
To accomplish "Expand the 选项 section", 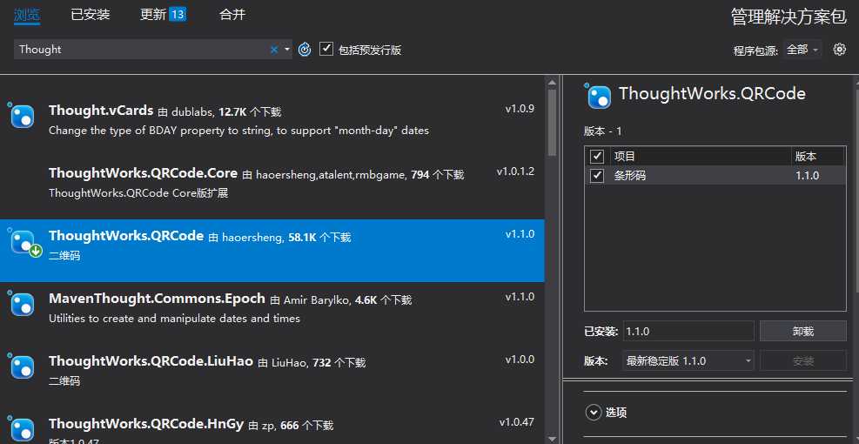I will [x=594, y=412].
